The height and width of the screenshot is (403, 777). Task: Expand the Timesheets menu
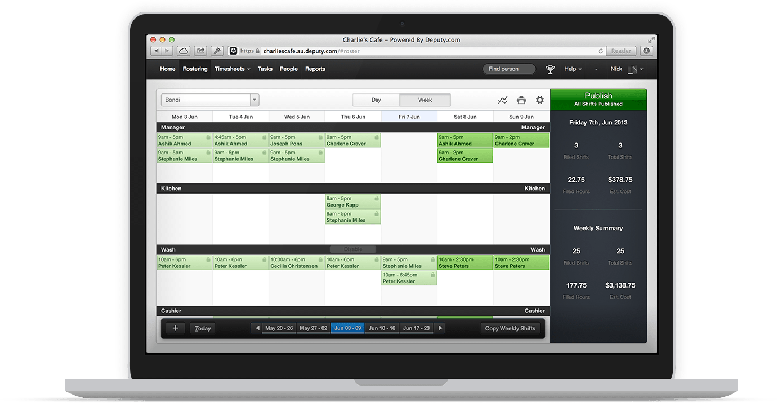click(232, 69)
